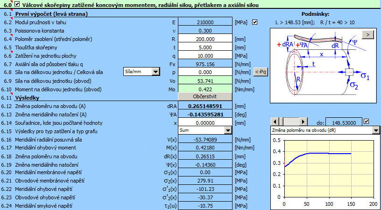The height and width of the screenshot is (210, 381).
Task: Click the dR chart plot area
Action: [329, 169]
